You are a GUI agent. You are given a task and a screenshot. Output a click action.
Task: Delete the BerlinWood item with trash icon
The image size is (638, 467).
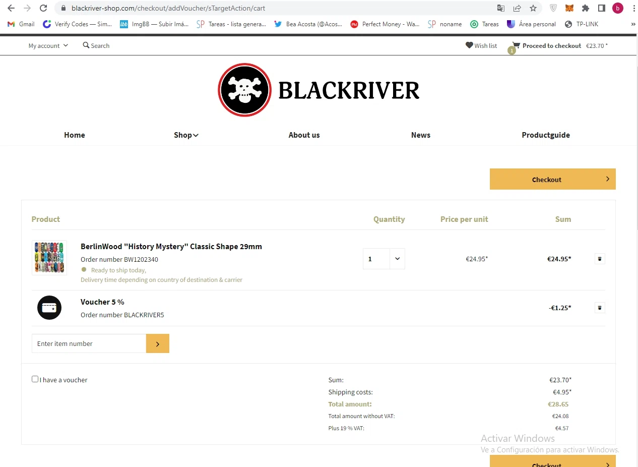(x=600, y=259)
